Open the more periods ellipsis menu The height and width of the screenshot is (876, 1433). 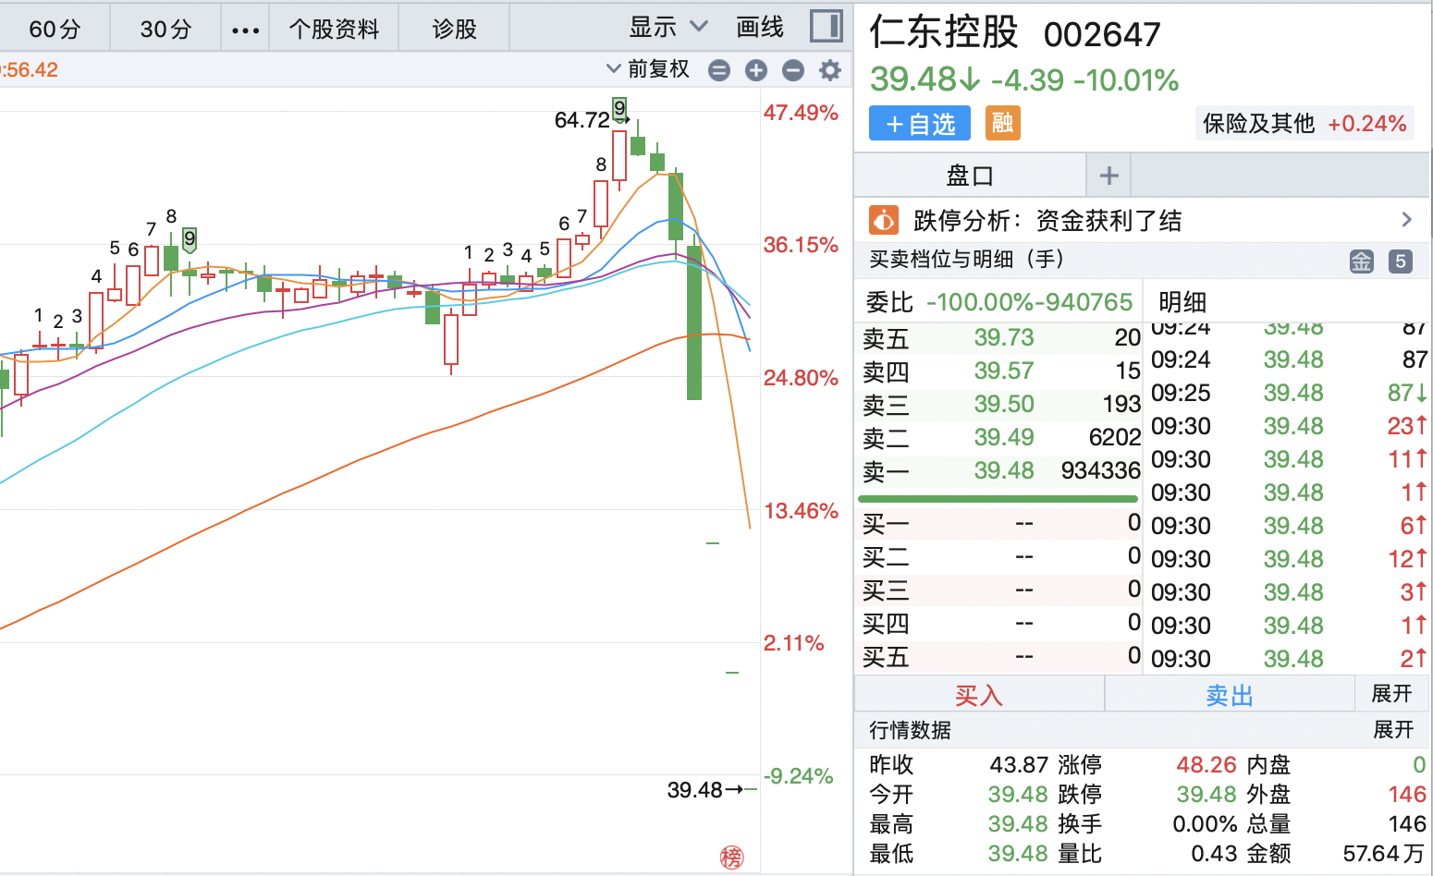(x=245, y=29)
